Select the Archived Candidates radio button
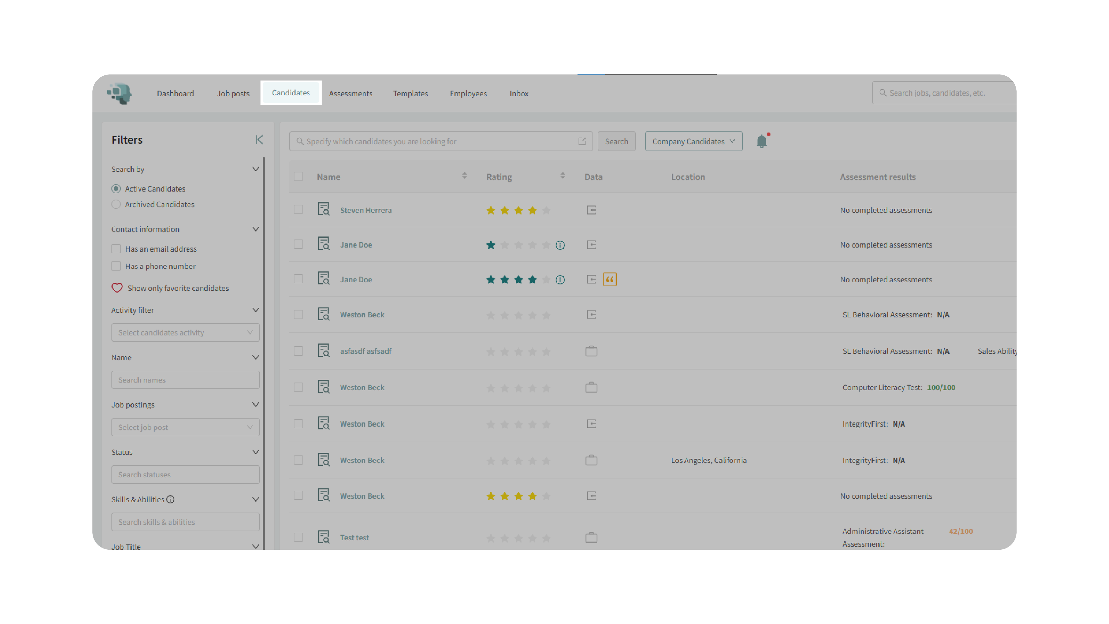Screen dimensions: 1109x624 click(x=116, y=204)
